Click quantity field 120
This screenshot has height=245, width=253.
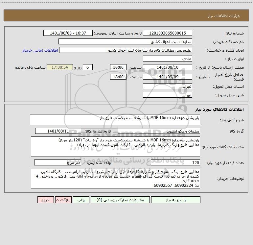click(175, 163)
